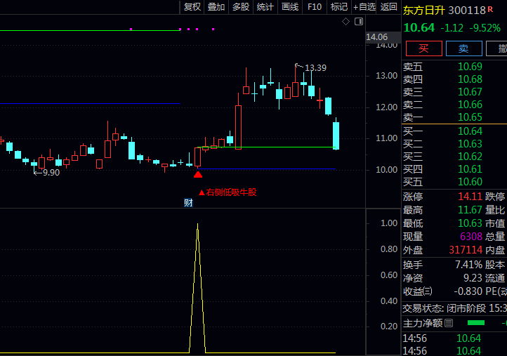
Task: Click the 13.39 high price label
Action: (x=315, y=68)
